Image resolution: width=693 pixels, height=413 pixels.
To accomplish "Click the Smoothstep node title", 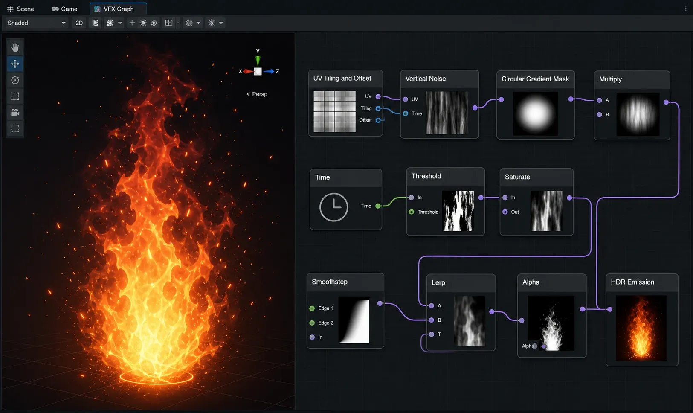I will [x=329, y=282].
